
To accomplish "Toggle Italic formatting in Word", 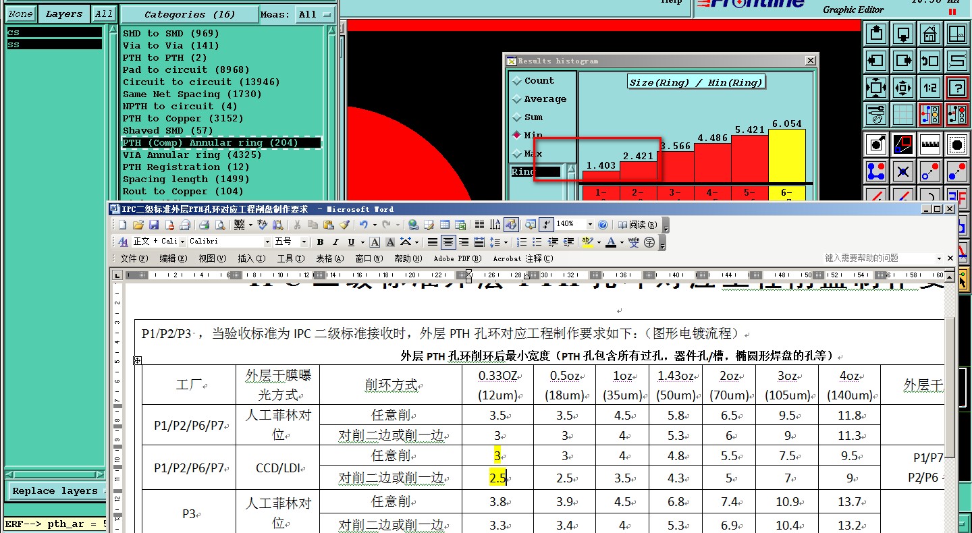I will pos(335,242).
